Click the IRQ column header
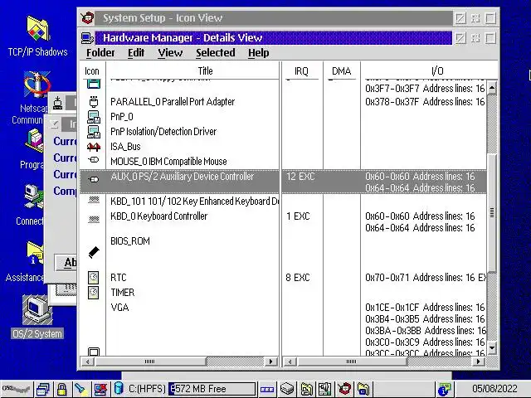Image resolution: width=531 pixels, height=398 pixels. click(x=301, y=71)
